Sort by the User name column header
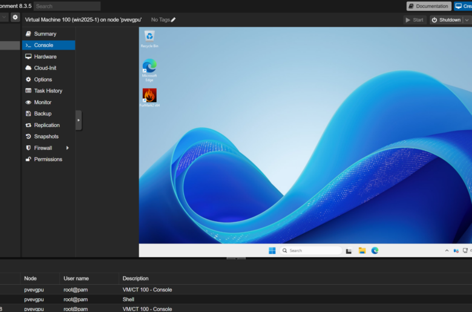The height and width of the screenshot is (312, 472). tap(90, 279)
